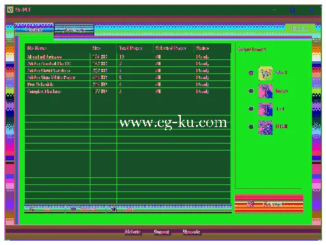Select the Complex Machine file name
The width and height of the screenshot is (326, 245).
[x=44, y=91]
